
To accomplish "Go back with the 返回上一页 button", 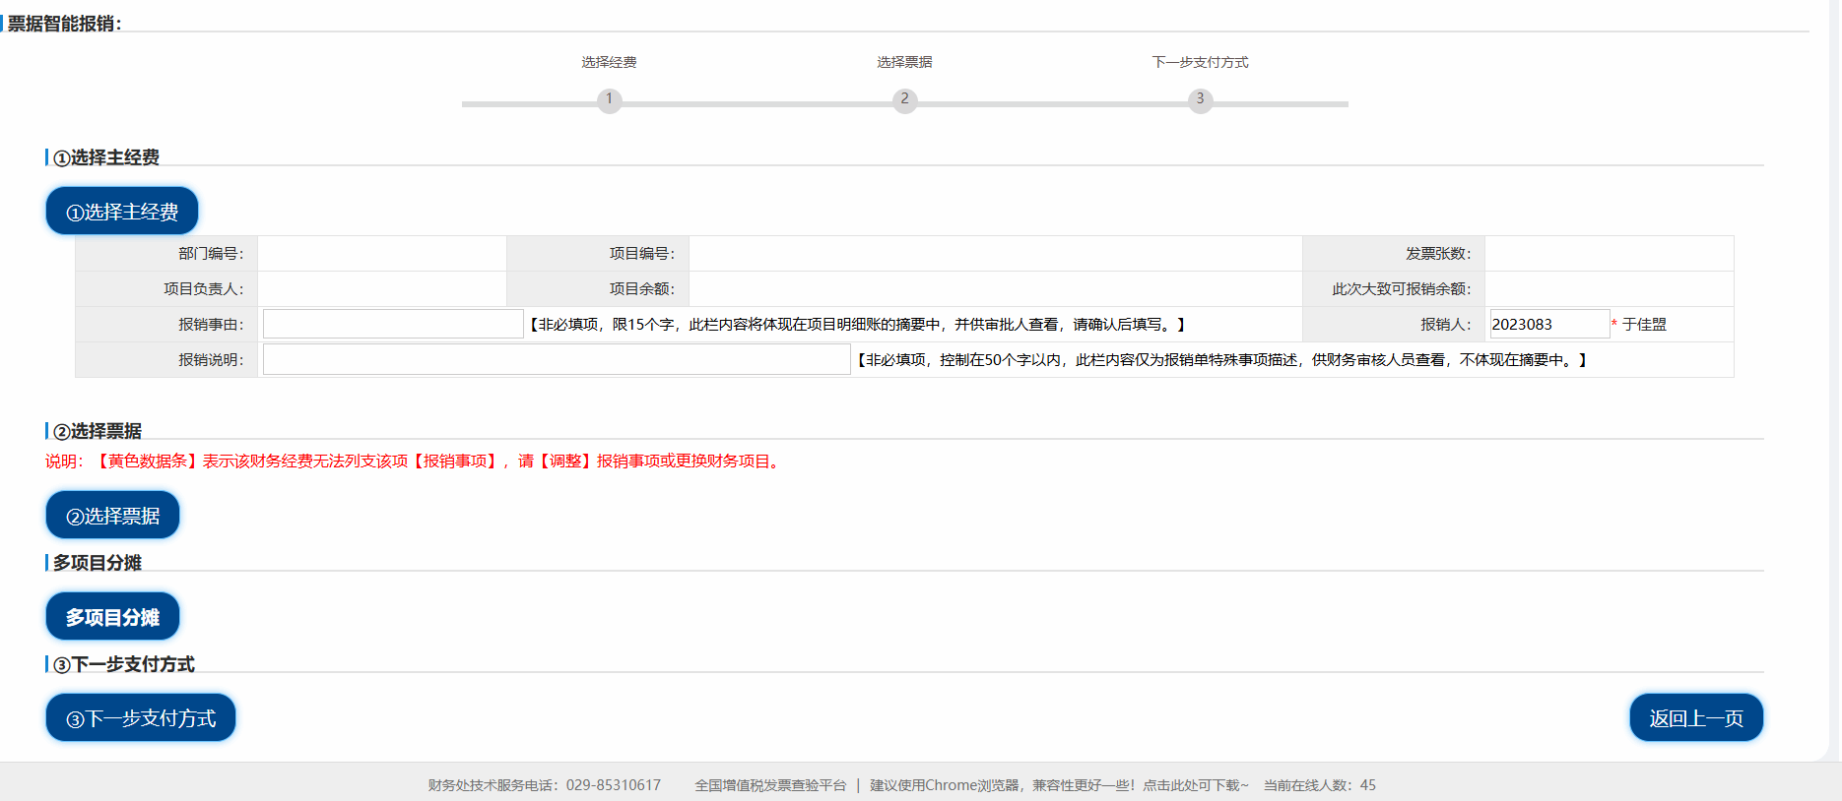I will tap(1695, 717).
